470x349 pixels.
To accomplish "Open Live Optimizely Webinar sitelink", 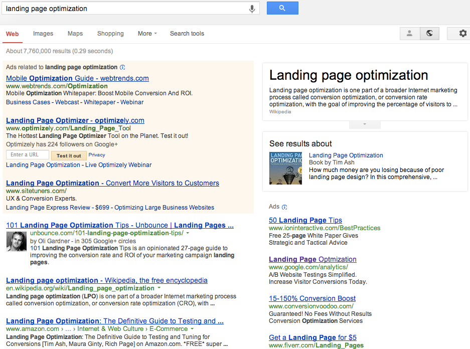I will coord(118,165).
